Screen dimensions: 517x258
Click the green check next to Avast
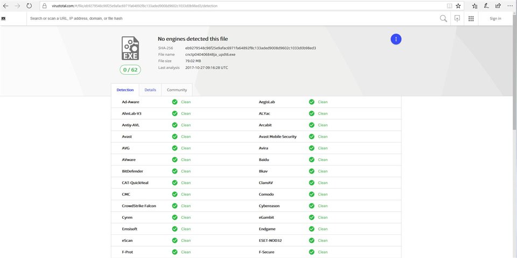(x=174, y=137)
